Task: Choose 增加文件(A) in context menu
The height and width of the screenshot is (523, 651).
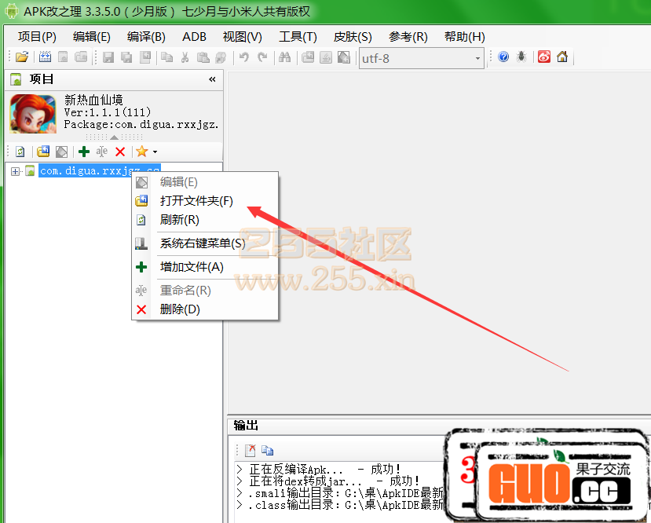Action: (192, 267)
